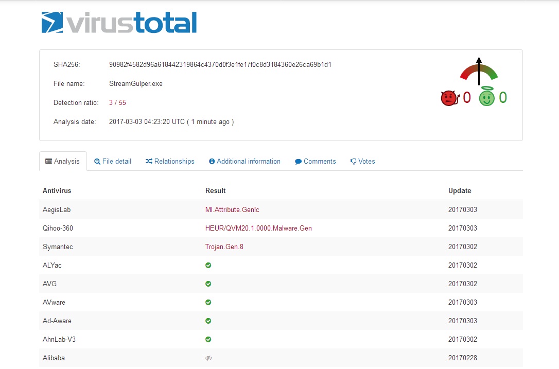Click the AegisLab update date 20170303
559x369 pixels.
click(463, 209)
